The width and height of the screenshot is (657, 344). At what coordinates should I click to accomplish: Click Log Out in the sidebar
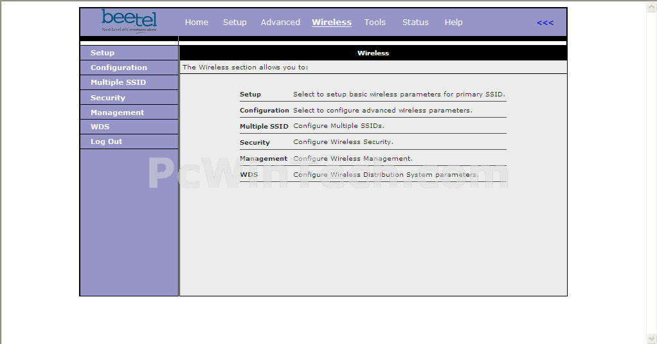[x=129, y=141]
